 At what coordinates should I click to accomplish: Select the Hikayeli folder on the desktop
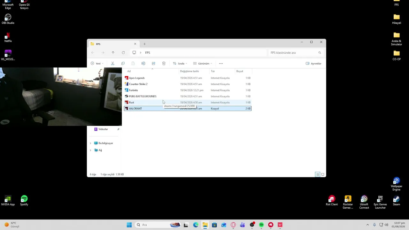pos(397,19)
